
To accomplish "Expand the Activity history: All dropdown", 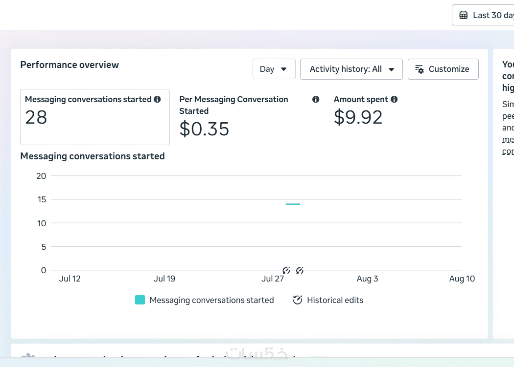I will (351, 69).
